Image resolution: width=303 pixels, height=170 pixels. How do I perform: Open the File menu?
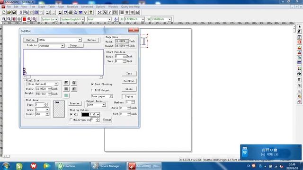(x=9, y=7)
